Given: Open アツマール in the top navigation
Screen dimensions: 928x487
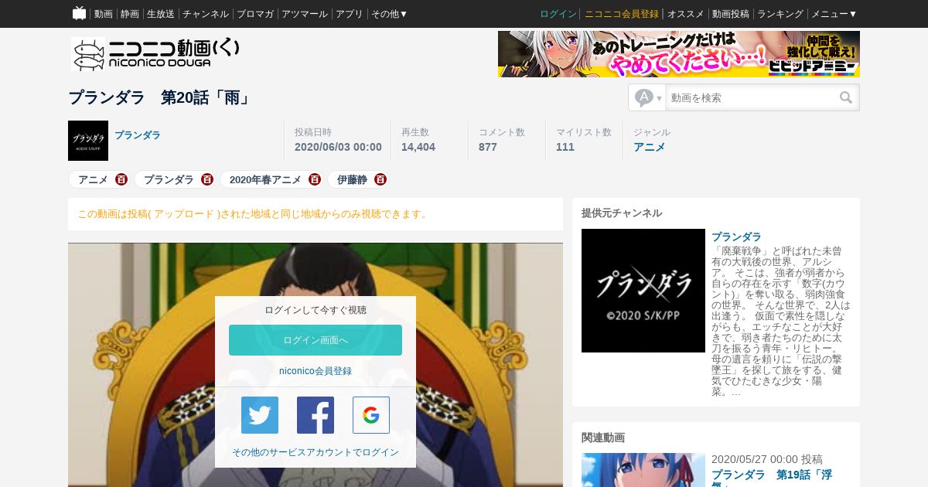Looking at the screenshot, I should pos(305,14).
